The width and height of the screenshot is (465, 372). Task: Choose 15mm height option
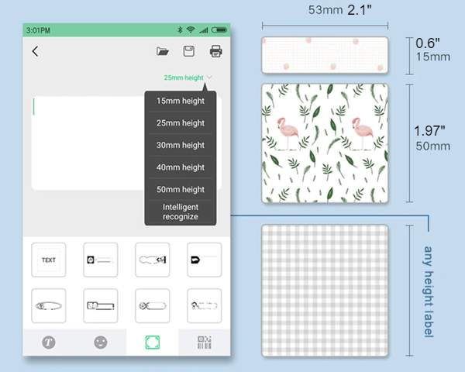[x=181, y=101]
